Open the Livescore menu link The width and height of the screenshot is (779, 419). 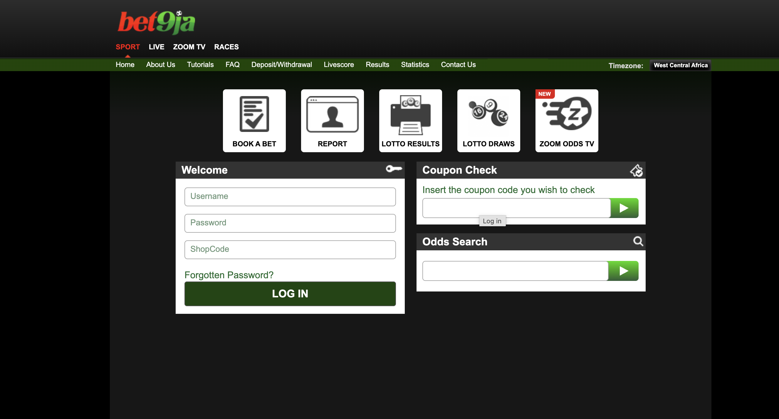[338, 65]
